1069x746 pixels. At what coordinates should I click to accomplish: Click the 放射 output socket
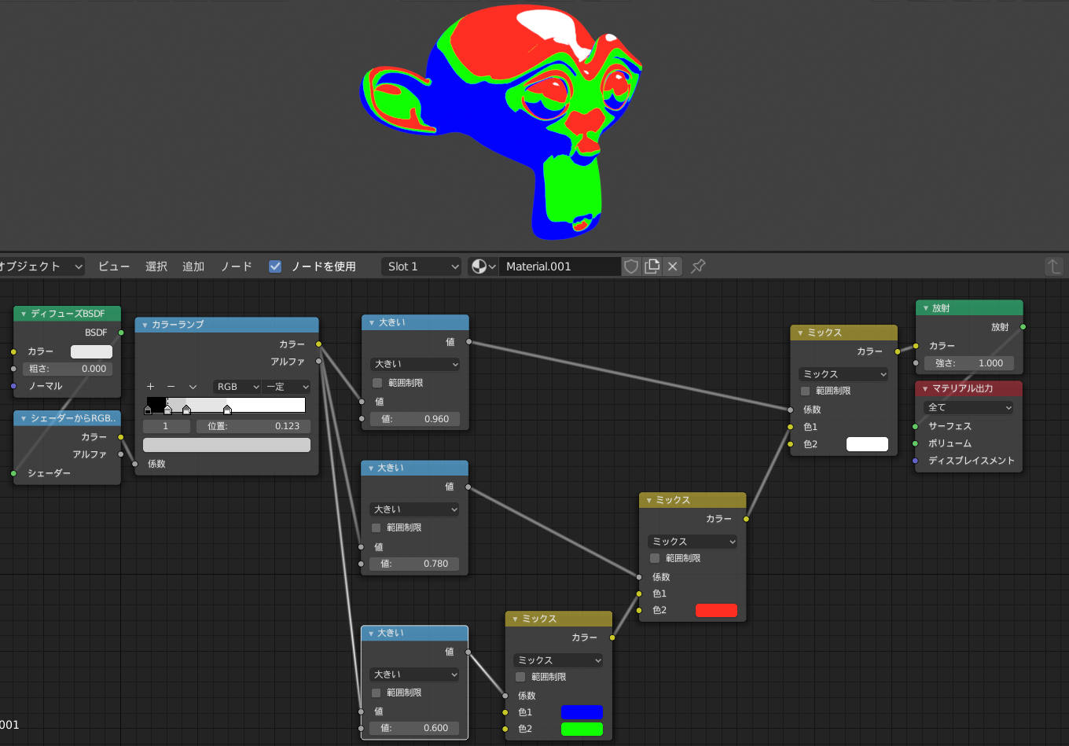pos(1023,327)
